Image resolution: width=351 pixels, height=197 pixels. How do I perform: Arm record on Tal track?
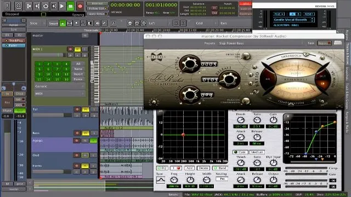(77, 109)
